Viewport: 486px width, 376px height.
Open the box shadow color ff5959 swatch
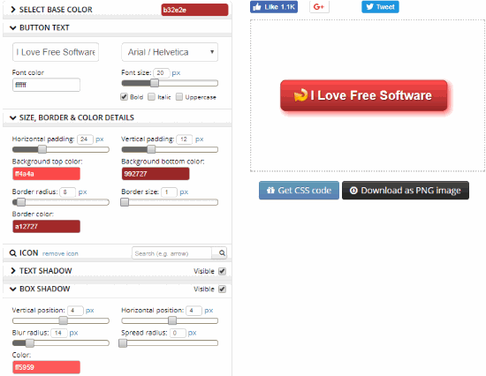point(46,367)
